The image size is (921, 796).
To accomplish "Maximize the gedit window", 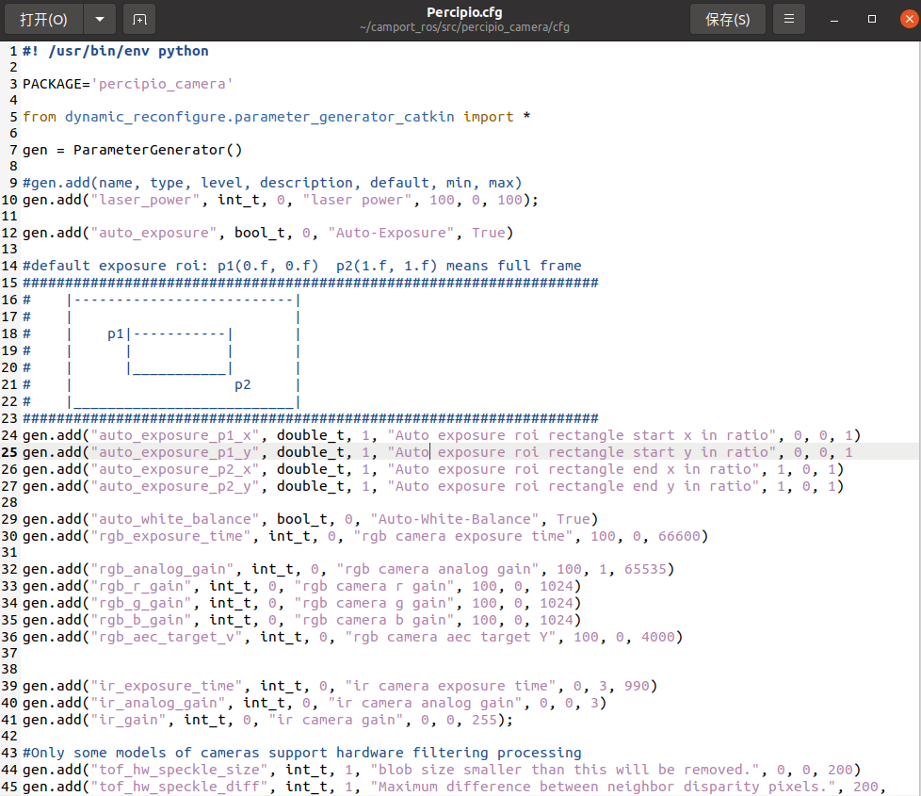I will (872, 20).
